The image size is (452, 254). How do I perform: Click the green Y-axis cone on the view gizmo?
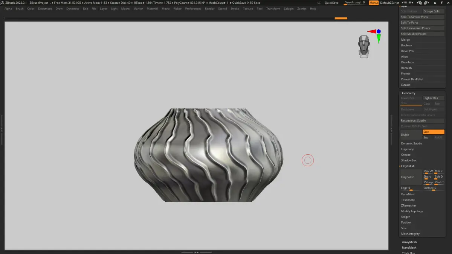379,38
